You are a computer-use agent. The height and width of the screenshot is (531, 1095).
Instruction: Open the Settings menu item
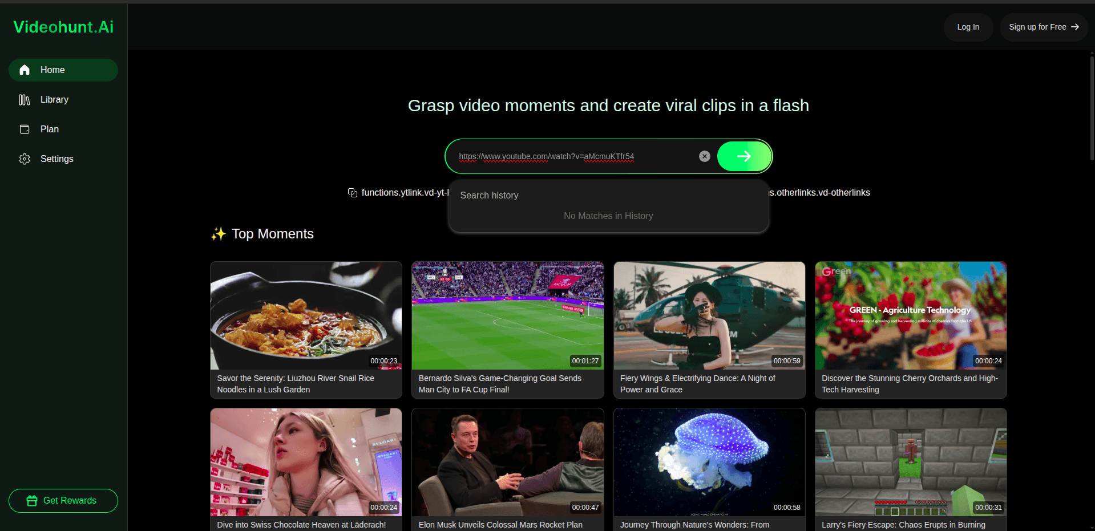tap(63, 159)
